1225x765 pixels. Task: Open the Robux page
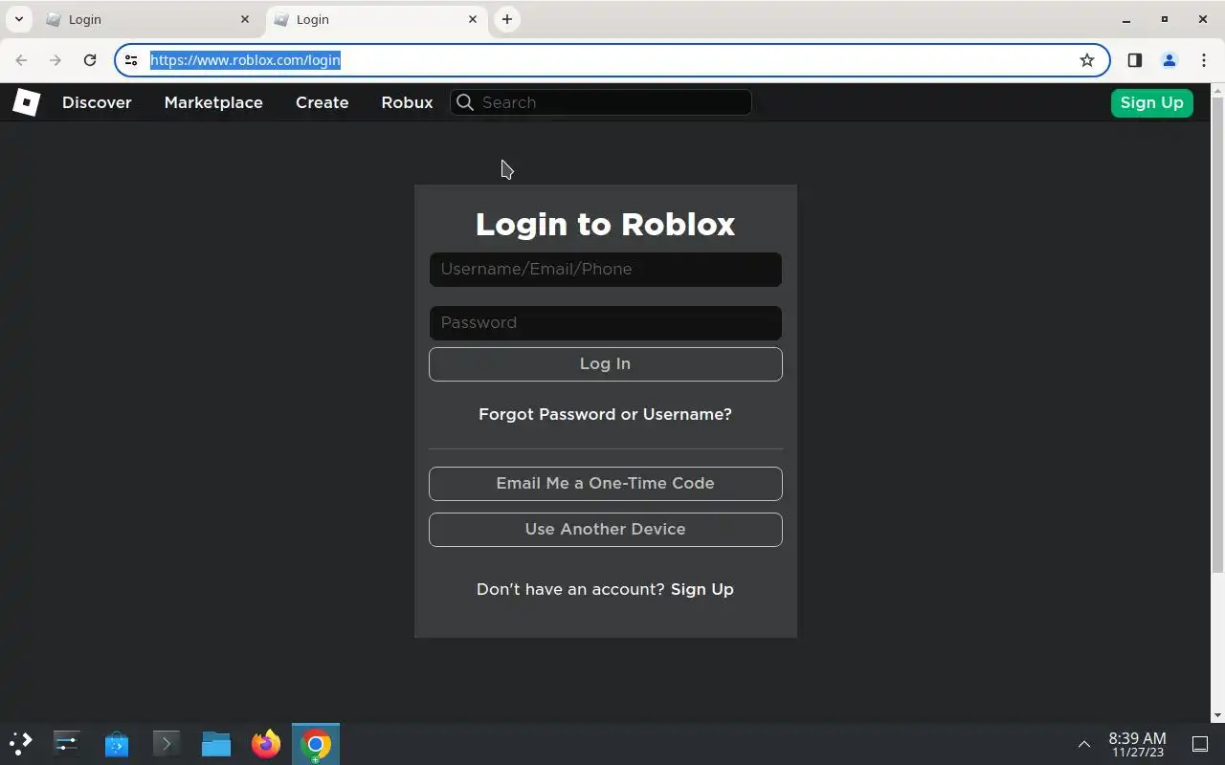pyautogui.click(x=407, y=102)
